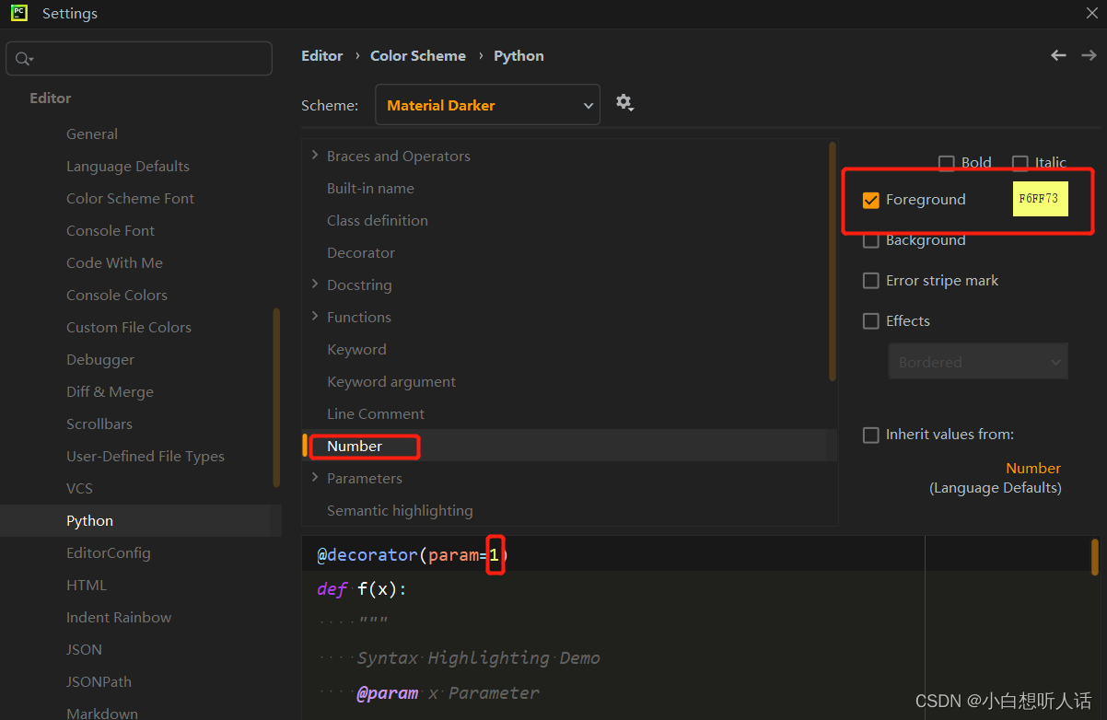Select Decorator in the list
Image resolution: width=1107 pixels, height=720 pixels.
click(x=361, y=252)
